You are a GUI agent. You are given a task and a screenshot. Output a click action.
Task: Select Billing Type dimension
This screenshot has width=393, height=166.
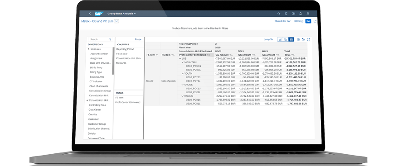96,72
